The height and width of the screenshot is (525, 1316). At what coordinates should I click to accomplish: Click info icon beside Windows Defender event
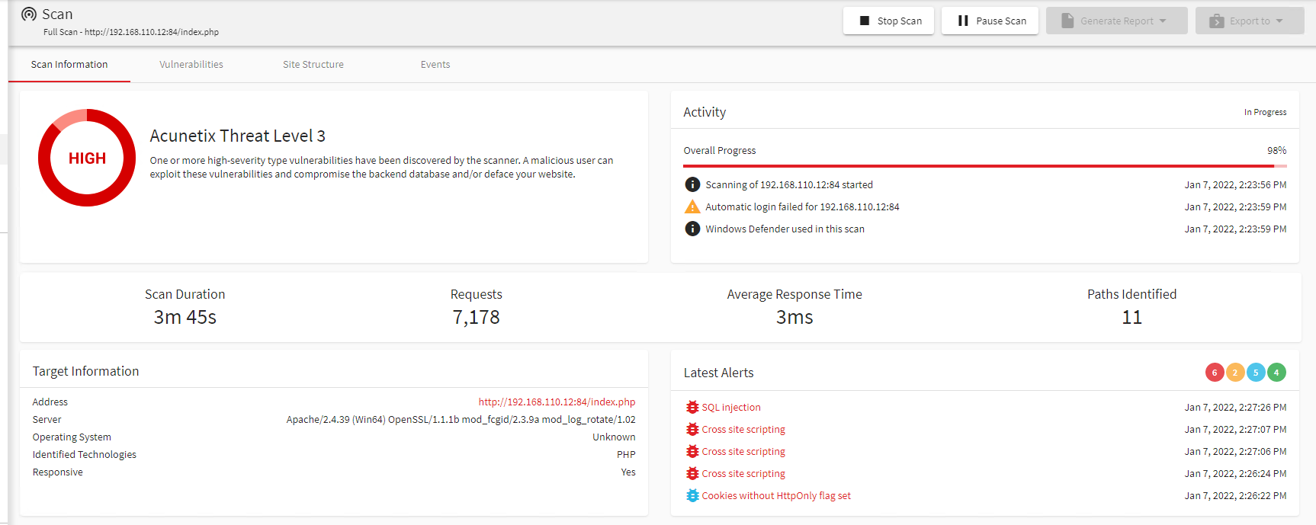tap(692, 229)
